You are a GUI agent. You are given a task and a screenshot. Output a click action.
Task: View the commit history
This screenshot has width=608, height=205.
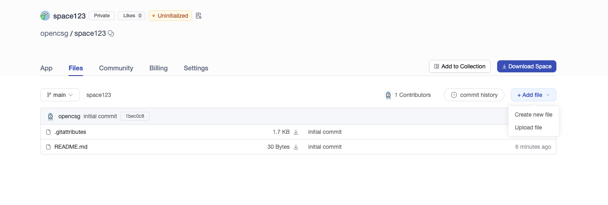pyautogui.click(x=474, y=95)
